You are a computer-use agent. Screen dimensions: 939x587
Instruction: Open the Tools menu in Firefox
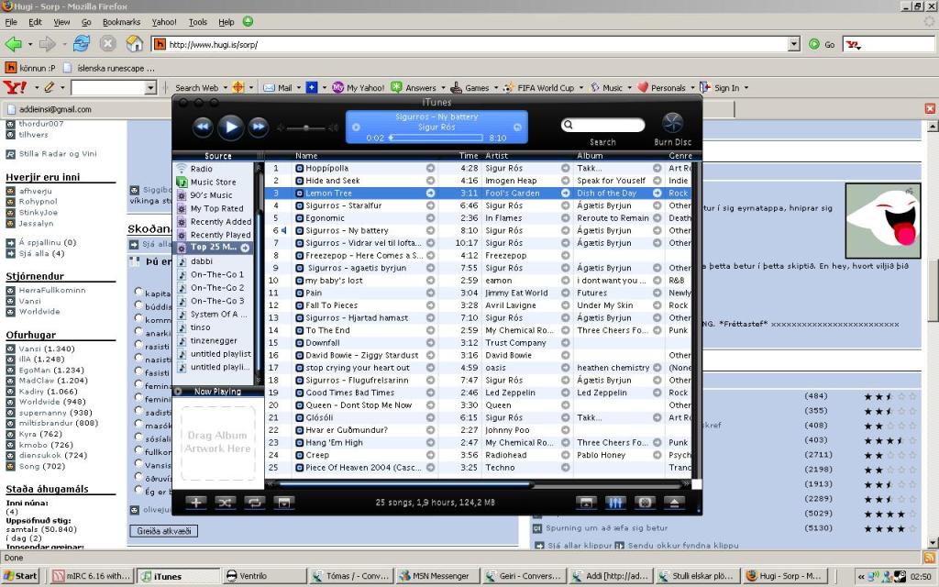pyautogui.click(x=198, y=22)
